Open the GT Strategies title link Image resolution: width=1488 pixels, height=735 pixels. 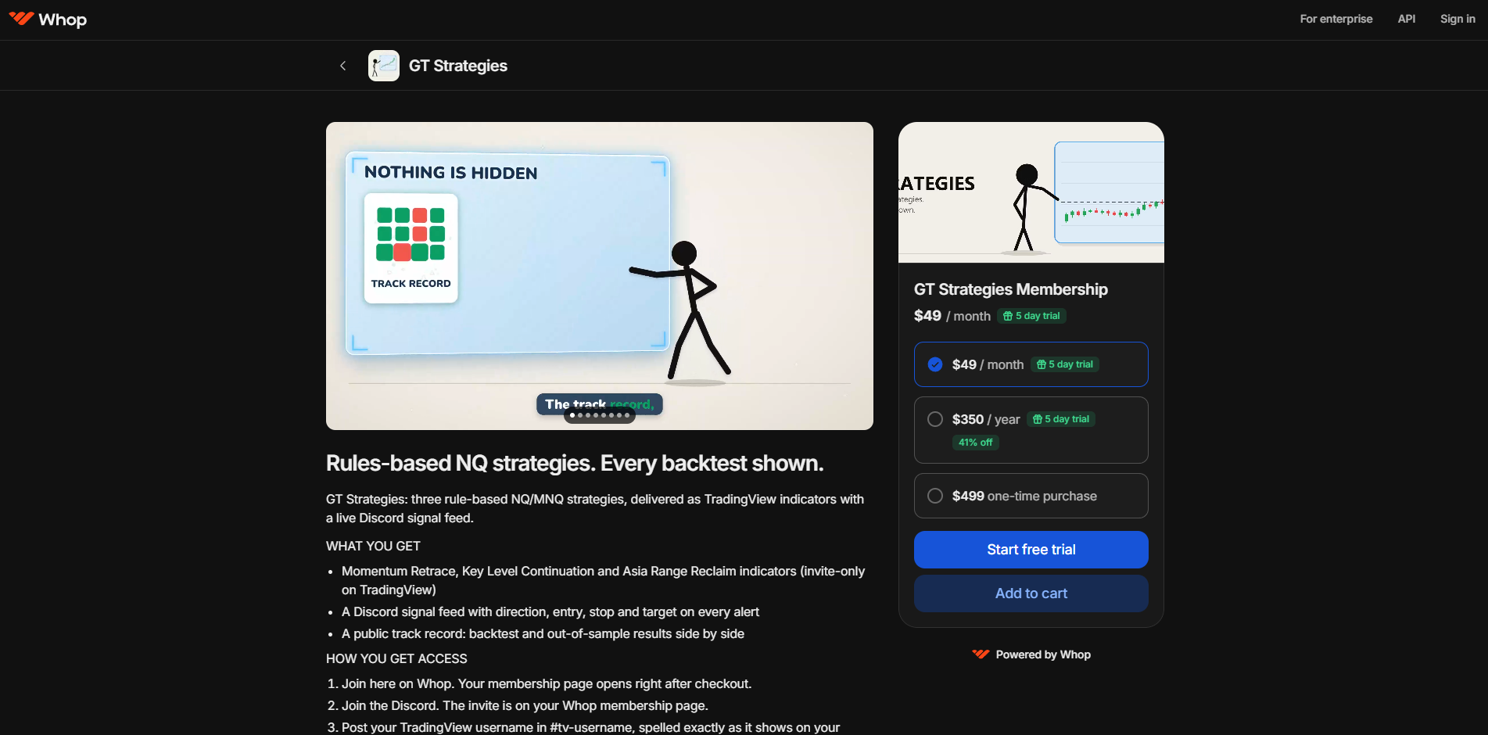(458, 66)
